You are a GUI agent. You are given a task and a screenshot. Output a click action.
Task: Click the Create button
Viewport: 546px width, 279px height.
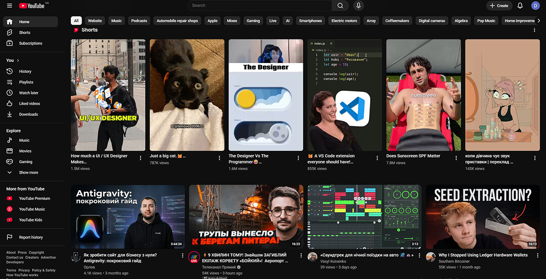pyautogui.click(x=499, y=6)
